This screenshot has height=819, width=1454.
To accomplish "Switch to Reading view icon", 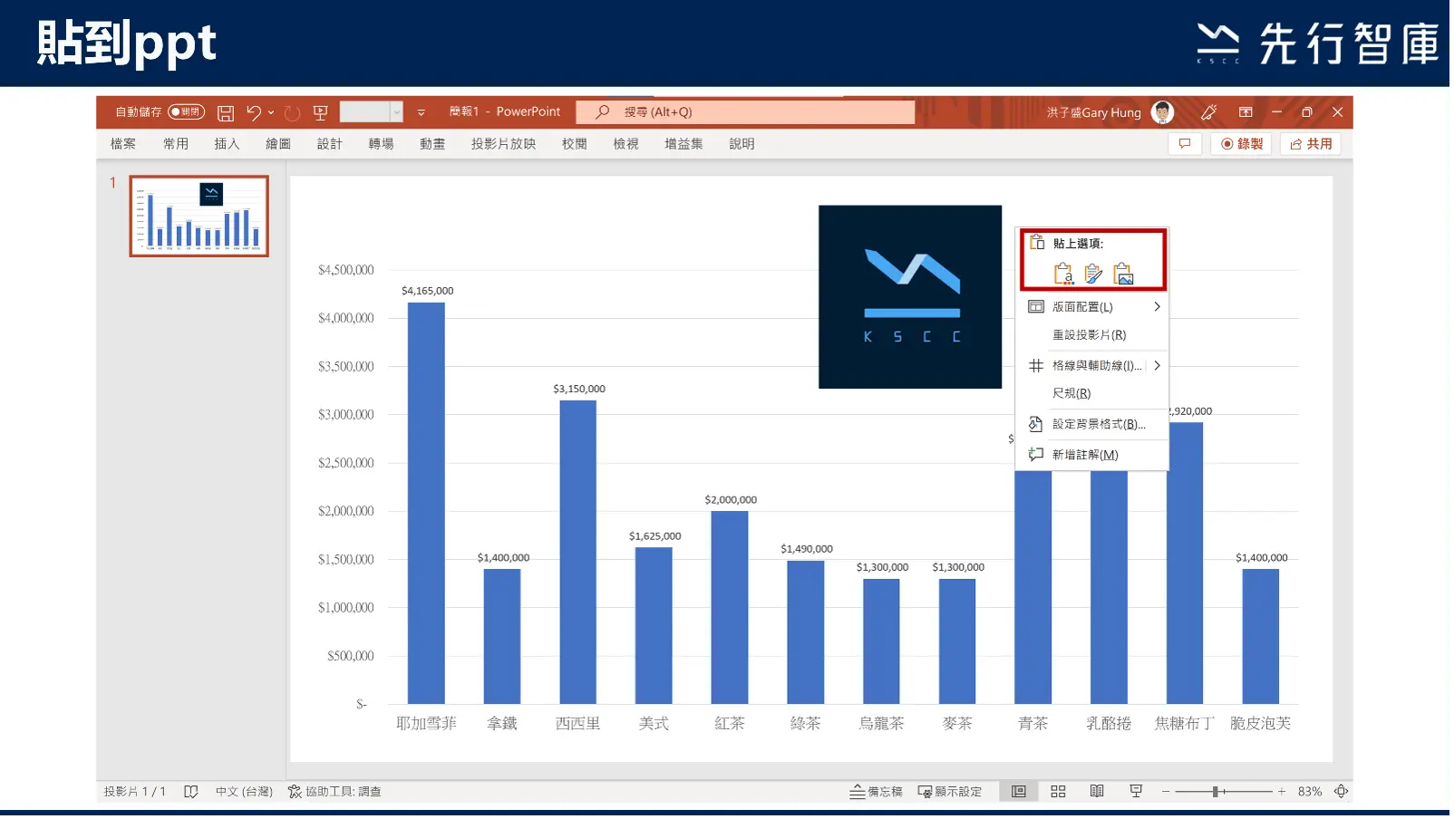I will [1097, 791].
